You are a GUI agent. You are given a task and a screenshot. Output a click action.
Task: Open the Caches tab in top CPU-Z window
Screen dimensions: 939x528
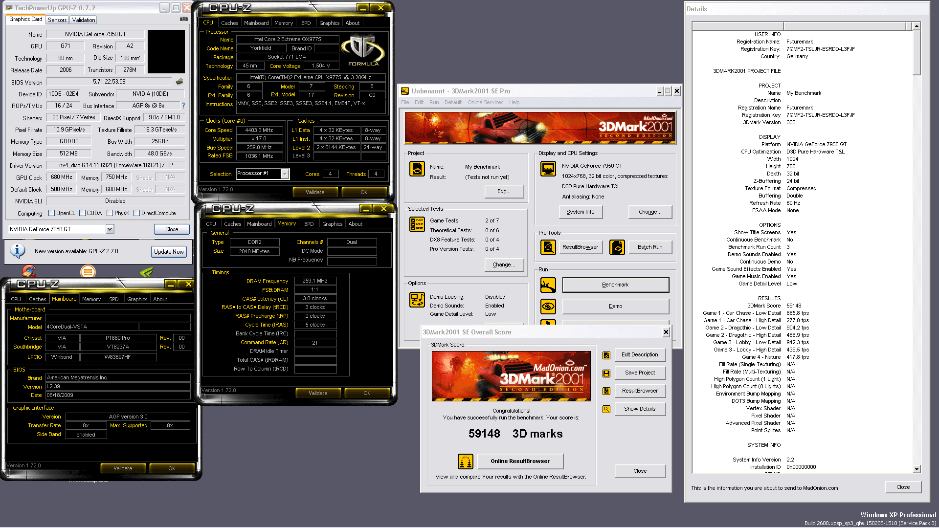229,23
